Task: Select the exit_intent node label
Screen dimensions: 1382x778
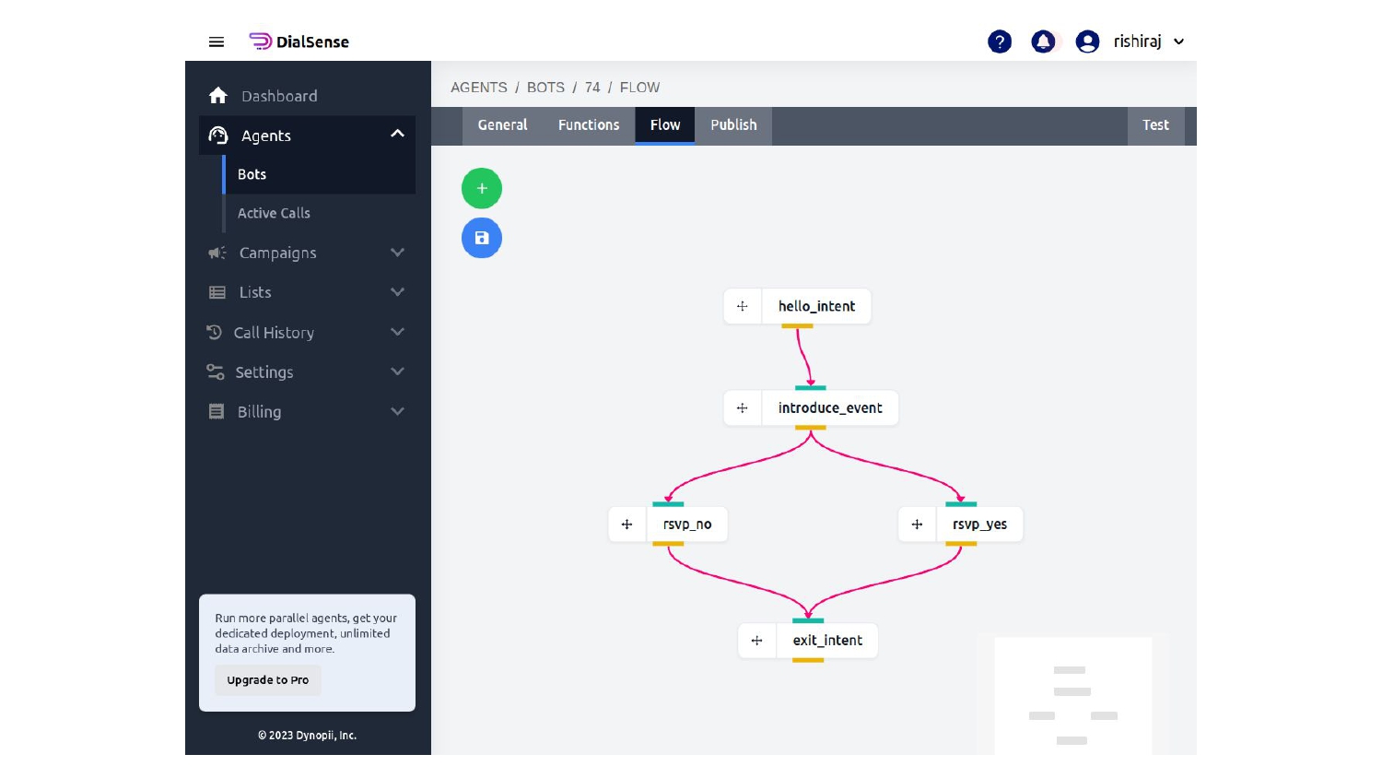Action: (x=827, y=641)
